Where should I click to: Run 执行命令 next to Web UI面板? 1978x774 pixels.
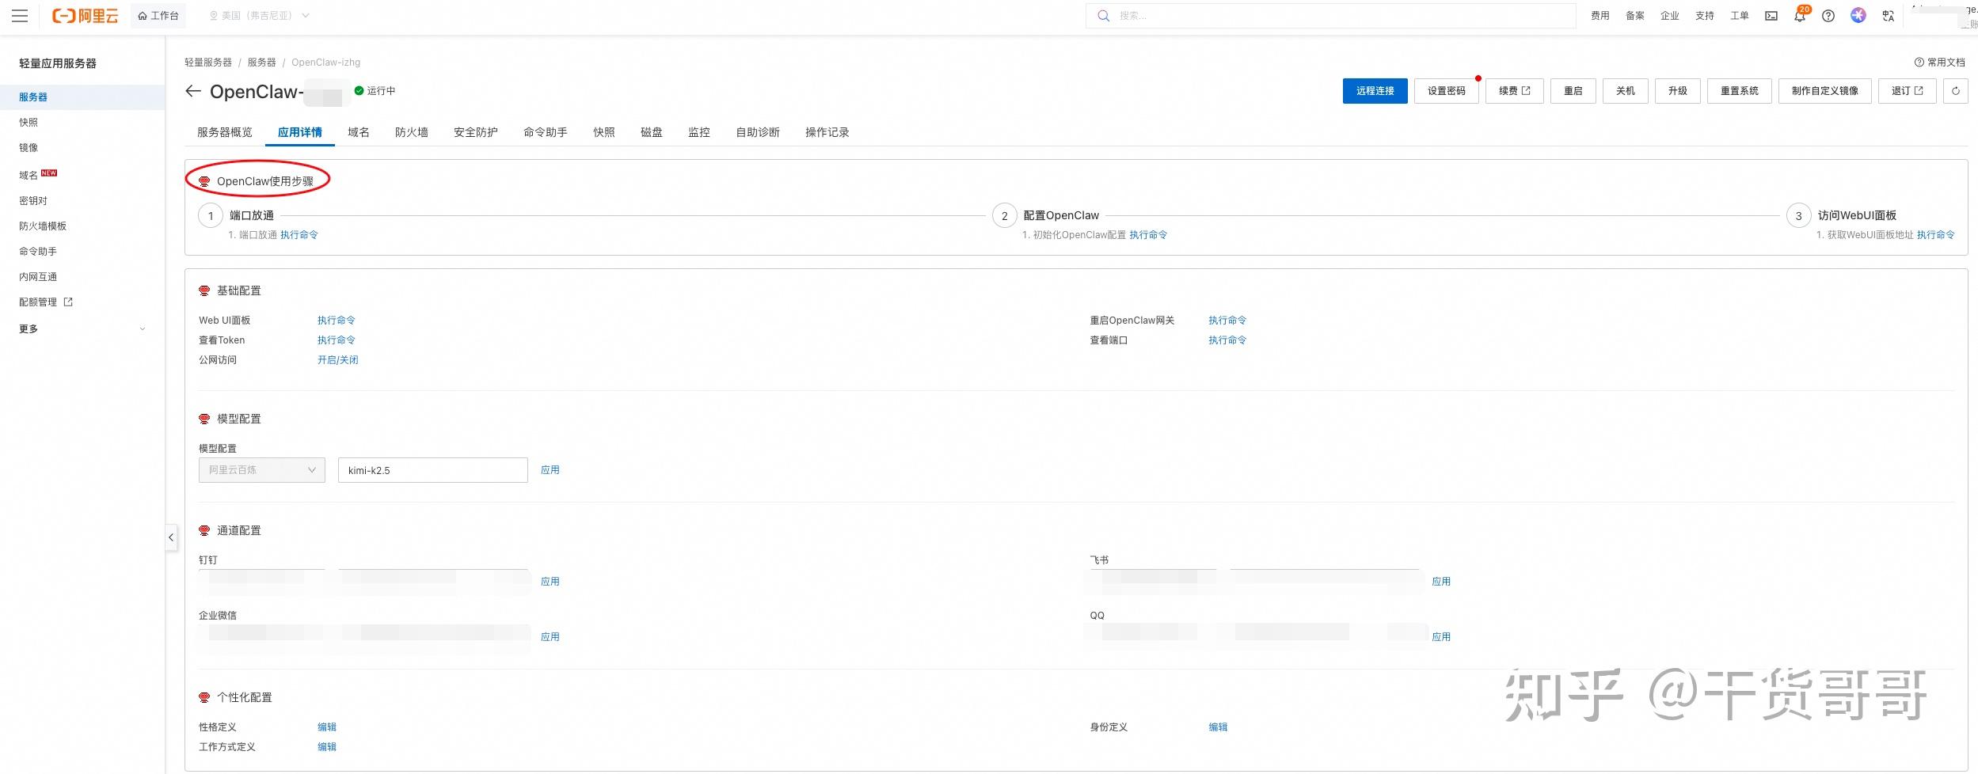(x=337, y=321)
